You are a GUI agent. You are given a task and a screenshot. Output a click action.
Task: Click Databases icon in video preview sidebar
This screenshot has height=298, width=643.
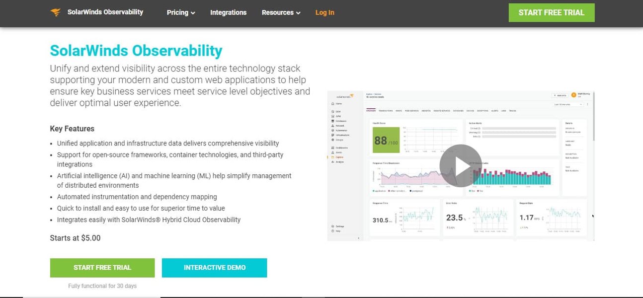tap(332, 121)
